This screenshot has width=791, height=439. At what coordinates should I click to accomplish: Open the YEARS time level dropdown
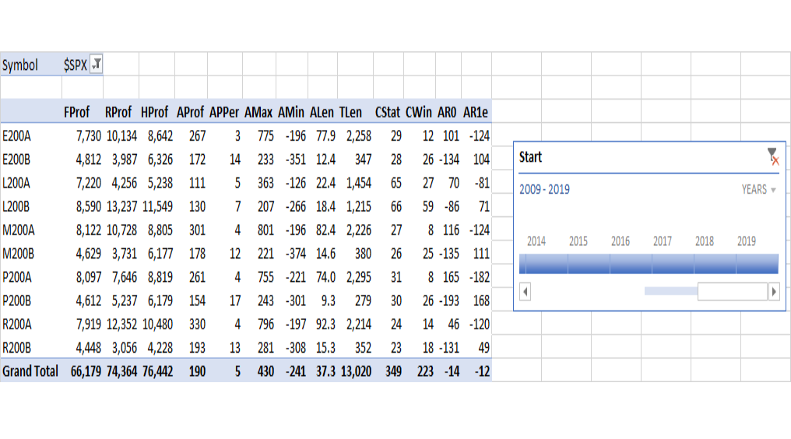759,190
